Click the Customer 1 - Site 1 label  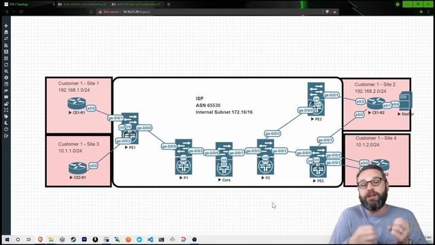pos(79,83)
